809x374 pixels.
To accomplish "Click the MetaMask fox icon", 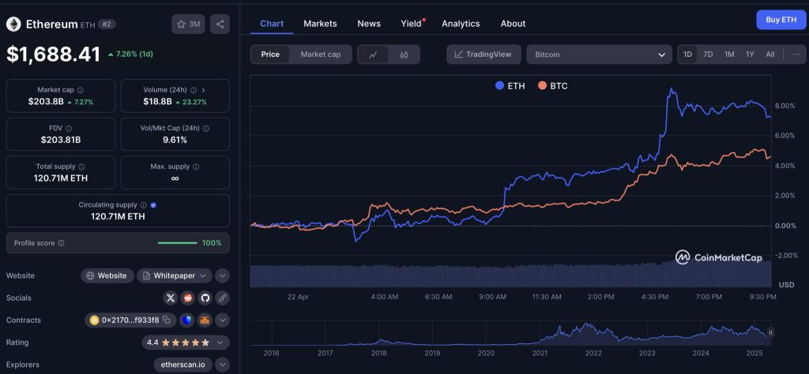I will pos(205,320).
